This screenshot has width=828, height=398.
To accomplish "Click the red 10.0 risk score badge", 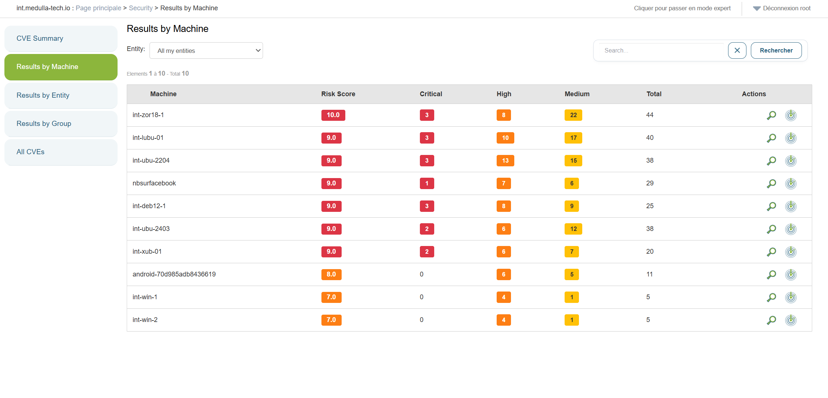I will tap(333, 115).
